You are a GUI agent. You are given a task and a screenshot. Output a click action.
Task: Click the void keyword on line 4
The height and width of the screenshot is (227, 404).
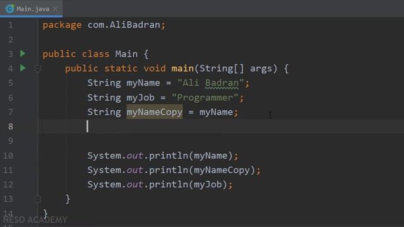point(155,69)
